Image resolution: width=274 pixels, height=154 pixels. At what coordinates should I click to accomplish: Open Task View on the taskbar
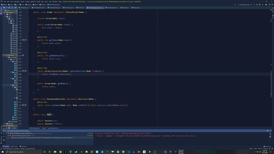[50, 152]
